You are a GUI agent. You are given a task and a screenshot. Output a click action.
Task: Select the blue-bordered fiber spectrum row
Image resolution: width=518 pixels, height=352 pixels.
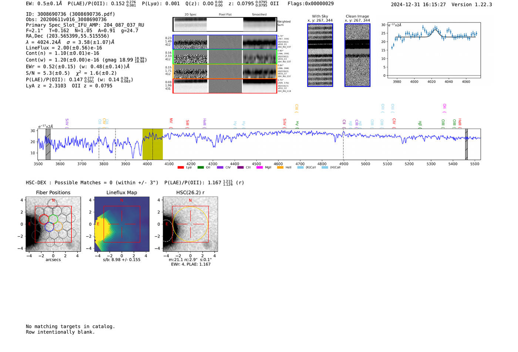tap(225, 42)
